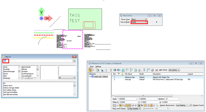Image resolution: width=206 pixels, height=112 pixels.
Task: Click the flag icon column header
Action: coord(119,74)
